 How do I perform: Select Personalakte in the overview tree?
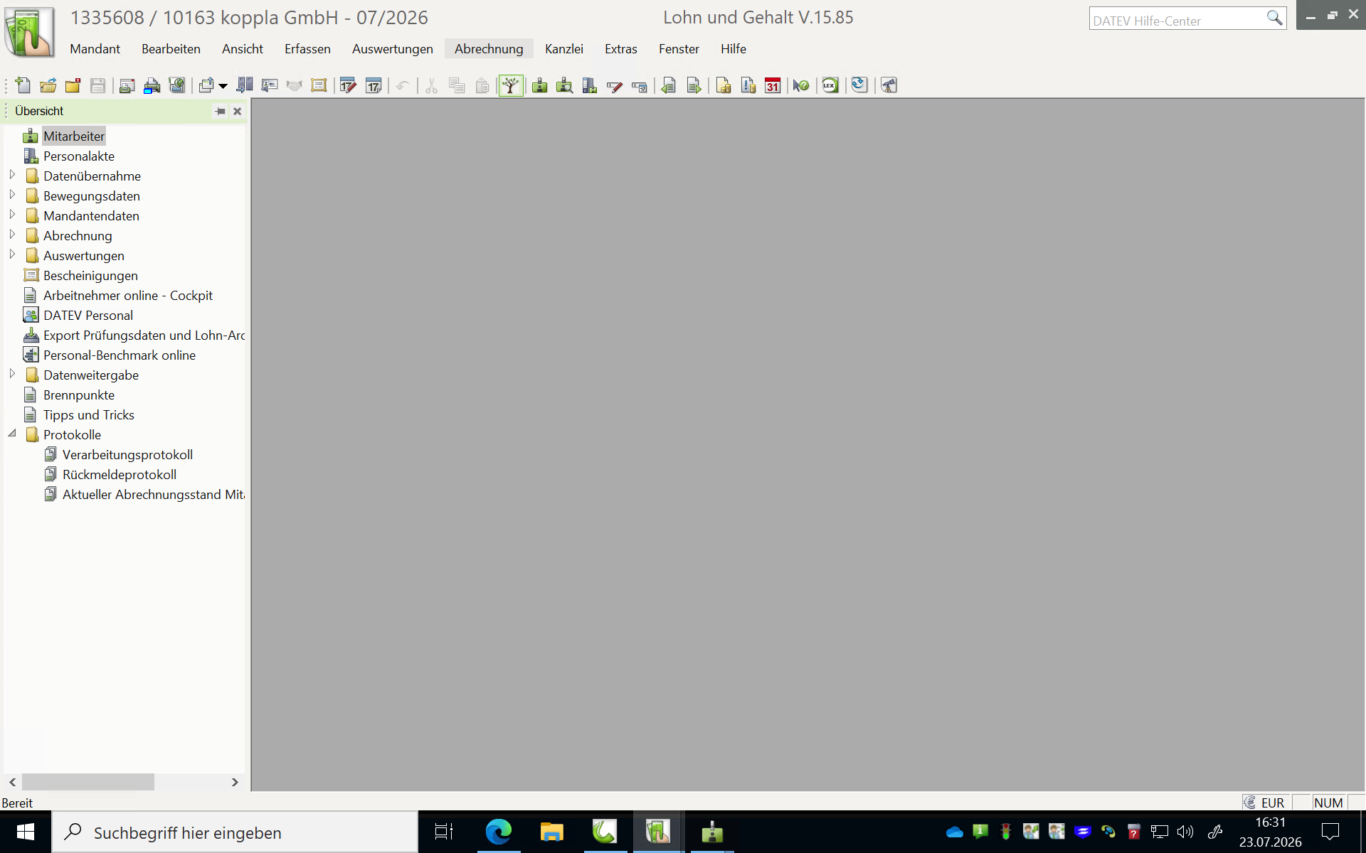[79, 156]
